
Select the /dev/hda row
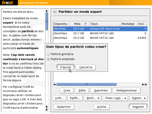click(100, 29)
